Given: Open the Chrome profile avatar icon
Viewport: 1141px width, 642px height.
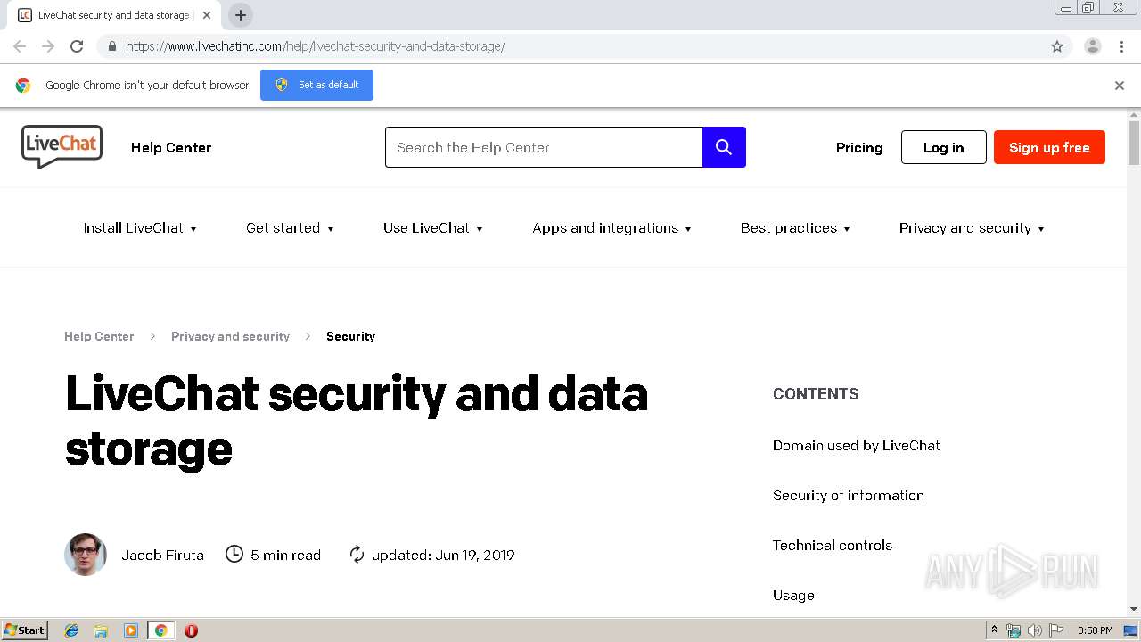Looking at the screenshot, I should pyautogui.click(x=1093, y=46).
